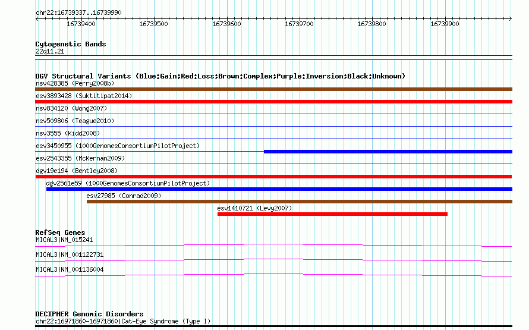Click the RefSeq Genes track title

point(60,232)
